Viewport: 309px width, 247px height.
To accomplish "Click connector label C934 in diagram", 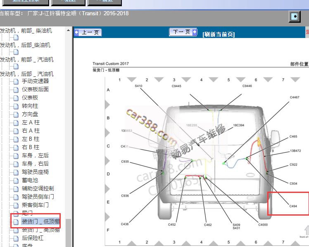I will point(293,183).
